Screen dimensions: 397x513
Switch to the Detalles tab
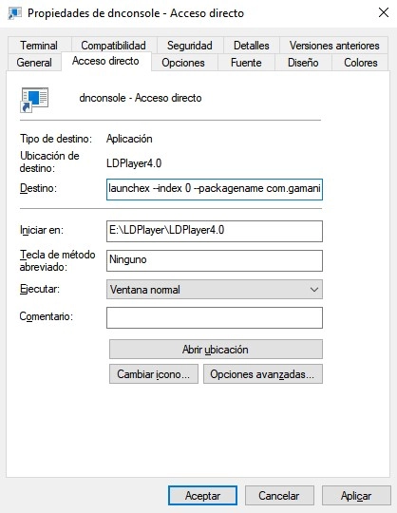(x=251, y=46)
